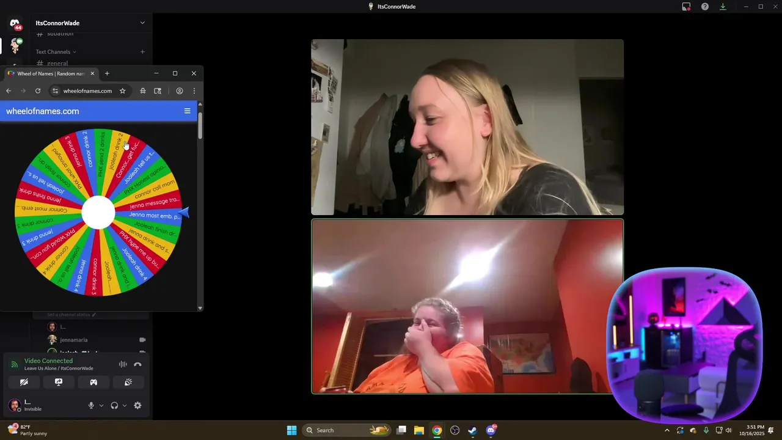This screenshot has width=782, height=440.
Task: Spin the wheel by its white center
Action: click(x=98, y=213)
